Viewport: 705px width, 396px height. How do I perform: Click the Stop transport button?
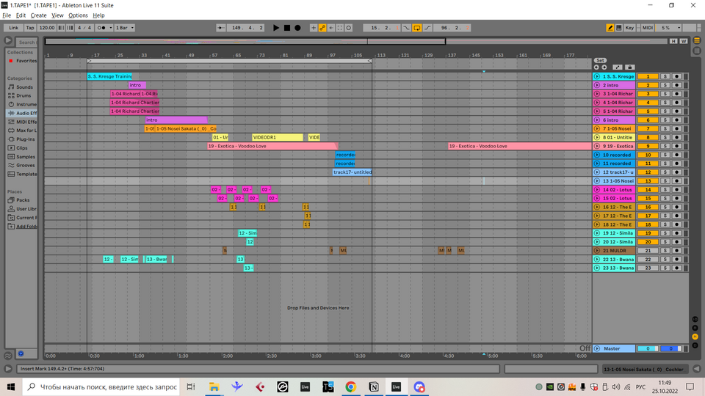tap(287, 28)
